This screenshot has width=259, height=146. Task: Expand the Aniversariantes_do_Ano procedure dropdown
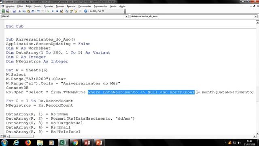(x=256, y=16)
